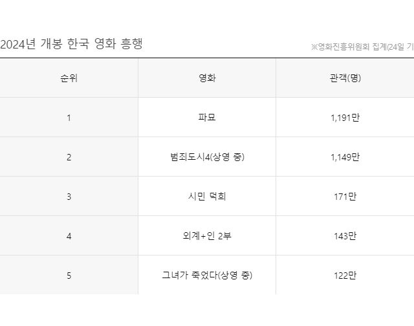Click the audience figure '171만'
Image resolution: width=414 pixels, height=326 pixels.
tap(345, 197)
